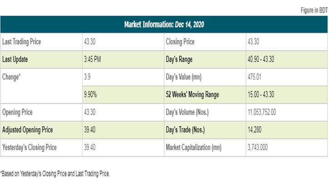Screen dimensions: 329x181
Task: Select the Closing Price label
Action: click(x=181, y=42)
